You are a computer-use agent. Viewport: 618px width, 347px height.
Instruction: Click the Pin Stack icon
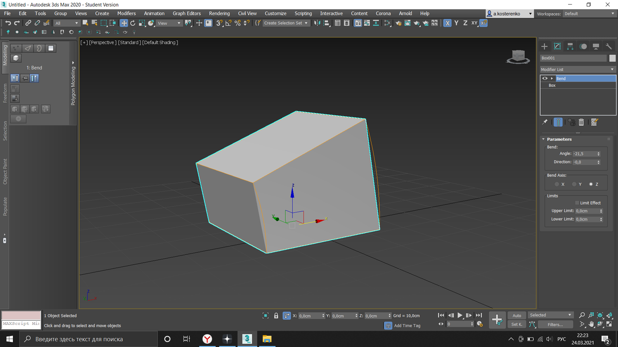point(545,122)
